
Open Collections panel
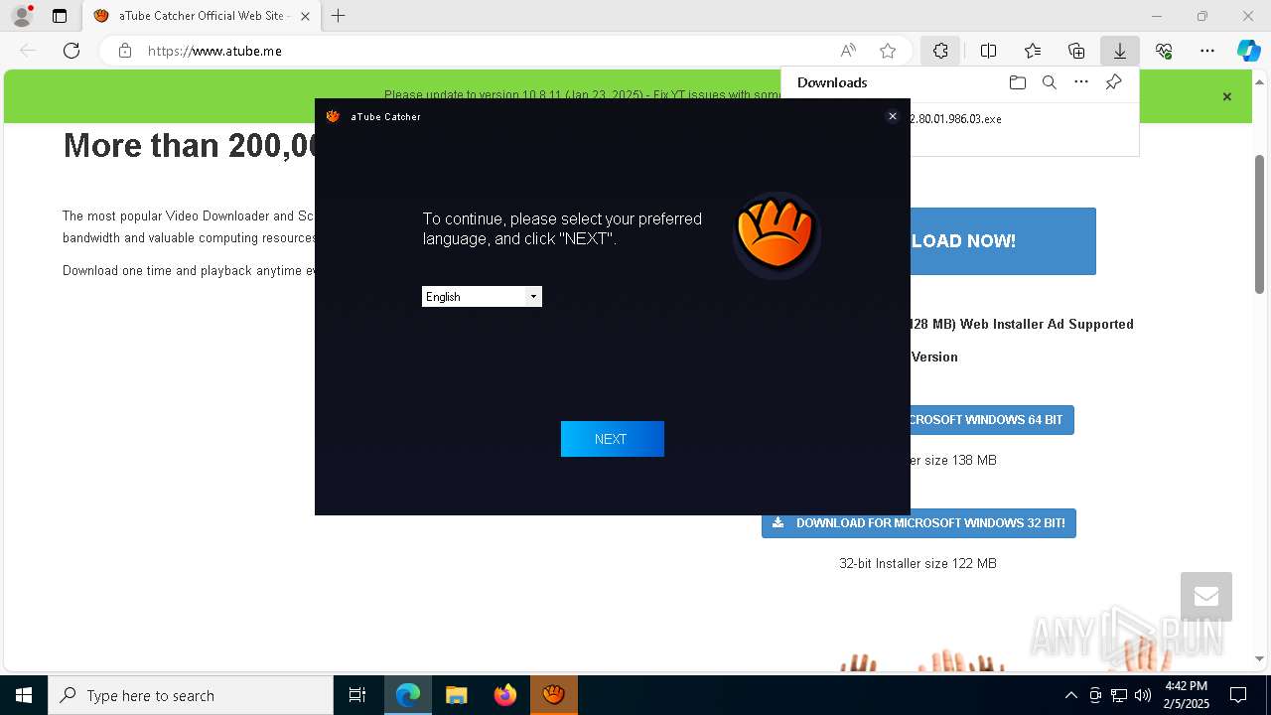(1076, 51)
